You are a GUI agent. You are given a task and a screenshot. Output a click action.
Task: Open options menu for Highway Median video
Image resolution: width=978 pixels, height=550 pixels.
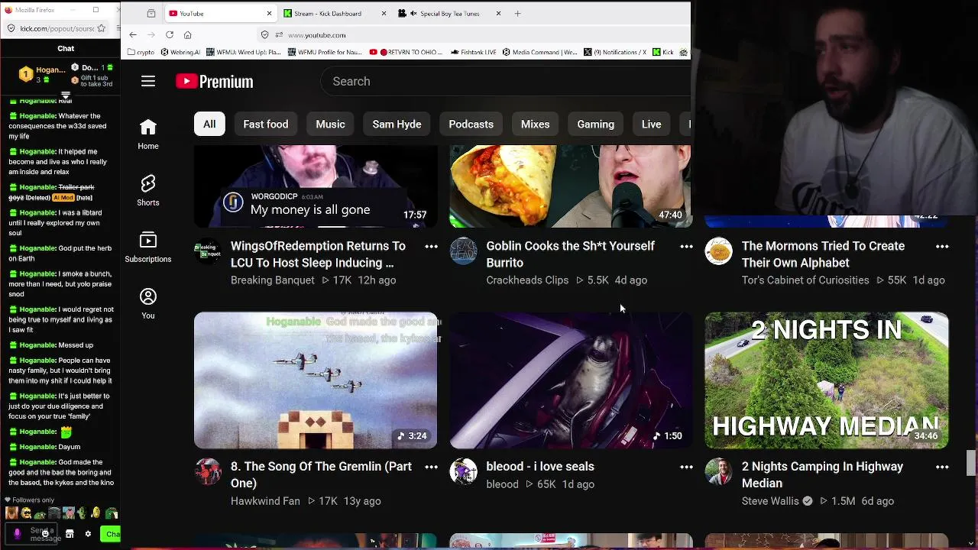[942, 467]
